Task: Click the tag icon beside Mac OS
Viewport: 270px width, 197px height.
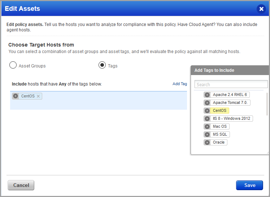Action: click(x=207, y=126)
